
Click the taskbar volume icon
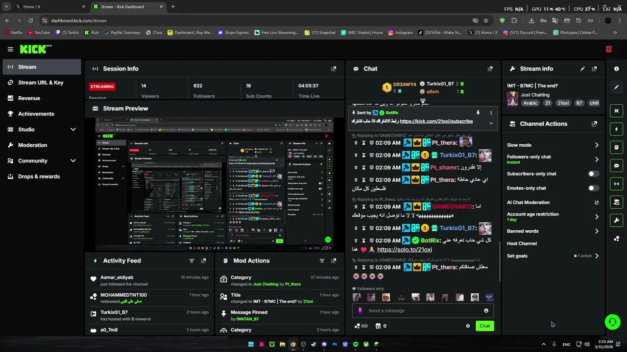click(587, 344)
